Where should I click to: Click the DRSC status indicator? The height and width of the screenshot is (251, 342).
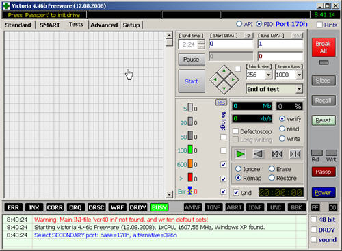tap(96, 207)
